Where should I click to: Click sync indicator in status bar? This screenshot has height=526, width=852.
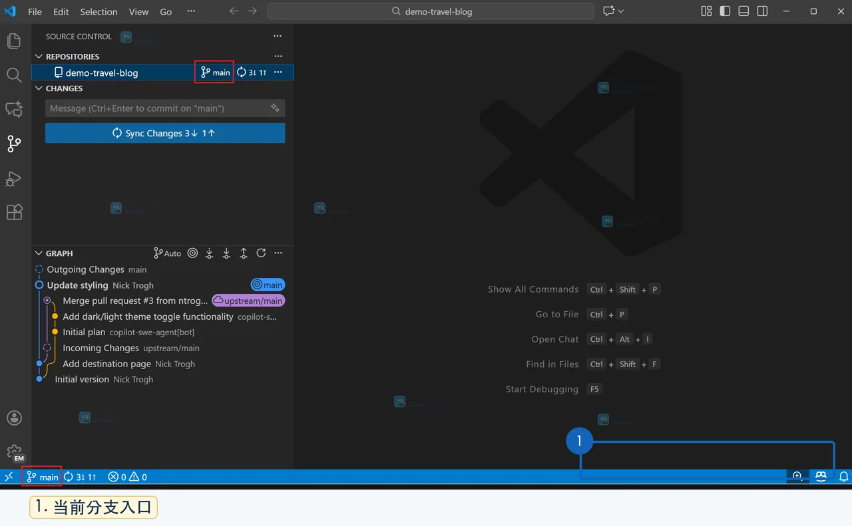click(x=81, y=477)
